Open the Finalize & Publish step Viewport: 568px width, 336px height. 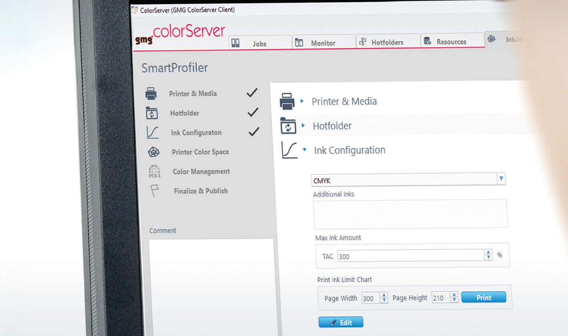click(x=201, y=191)
